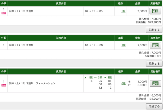Click the payout amount 949,900円
Viewport: 163px width, 110px height.
point(154,22)
